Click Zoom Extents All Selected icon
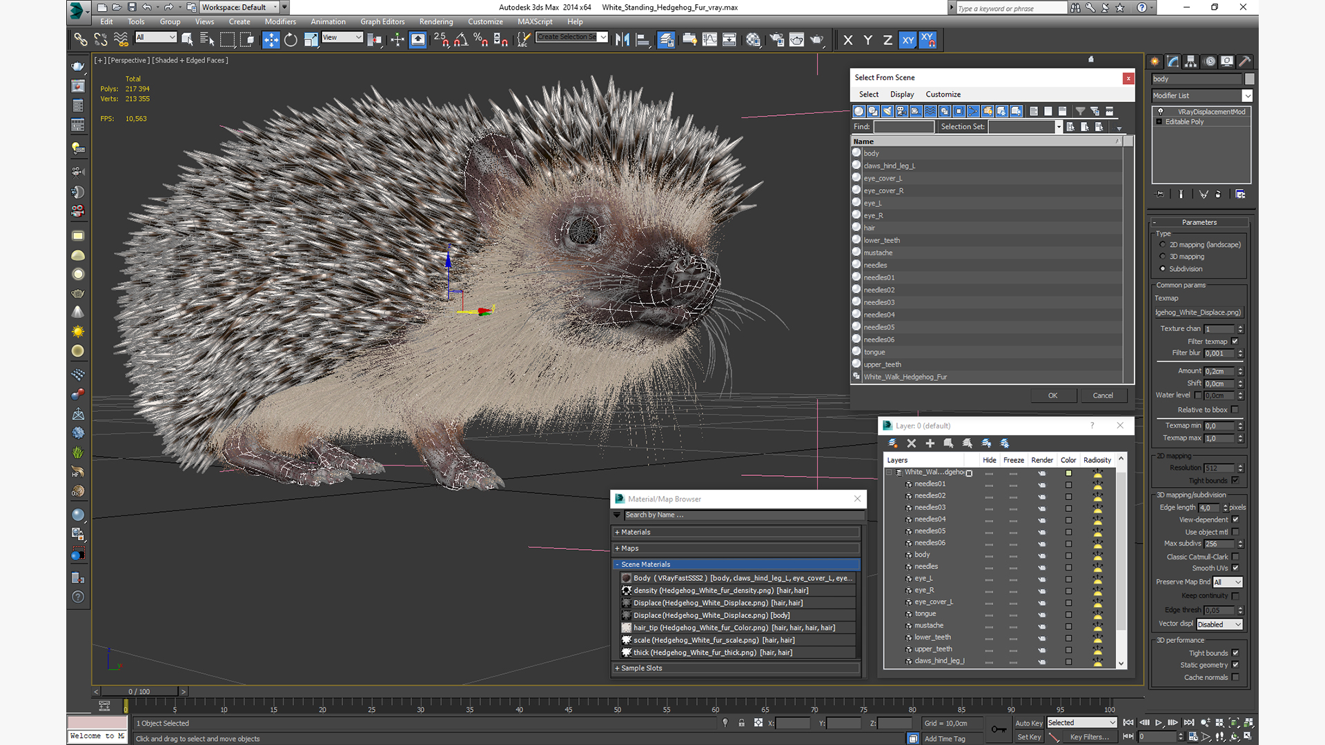 click(x=1249, y=723)
